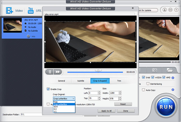This screenshot has height=122, width=181.
Task: Increase Top position value
Action: (99, 97)
